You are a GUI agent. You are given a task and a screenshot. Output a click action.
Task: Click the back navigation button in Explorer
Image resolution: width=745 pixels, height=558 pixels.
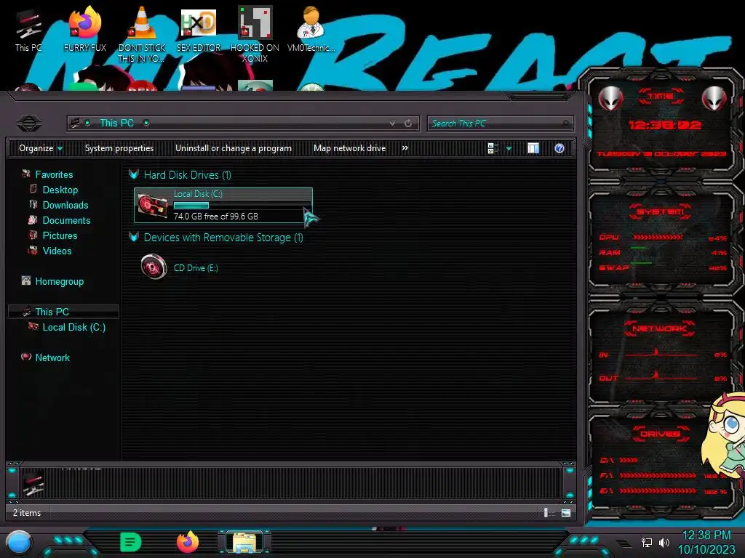pyautogui.click(x=29, y=124)
